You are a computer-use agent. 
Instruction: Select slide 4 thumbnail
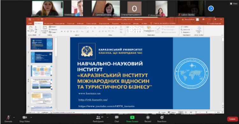pos(41,85)
